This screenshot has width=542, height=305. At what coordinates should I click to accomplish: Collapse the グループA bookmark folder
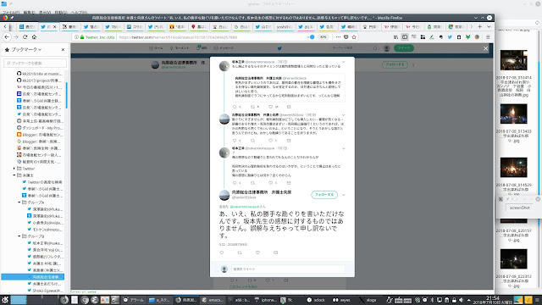click(19, 202)
